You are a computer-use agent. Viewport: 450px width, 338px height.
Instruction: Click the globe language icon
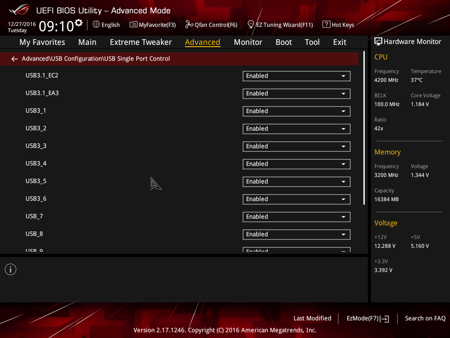(x=96, y=25)
